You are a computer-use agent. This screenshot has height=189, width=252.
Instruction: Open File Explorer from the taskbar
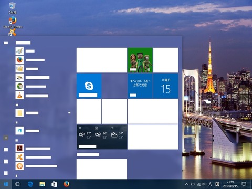point(42,184)
